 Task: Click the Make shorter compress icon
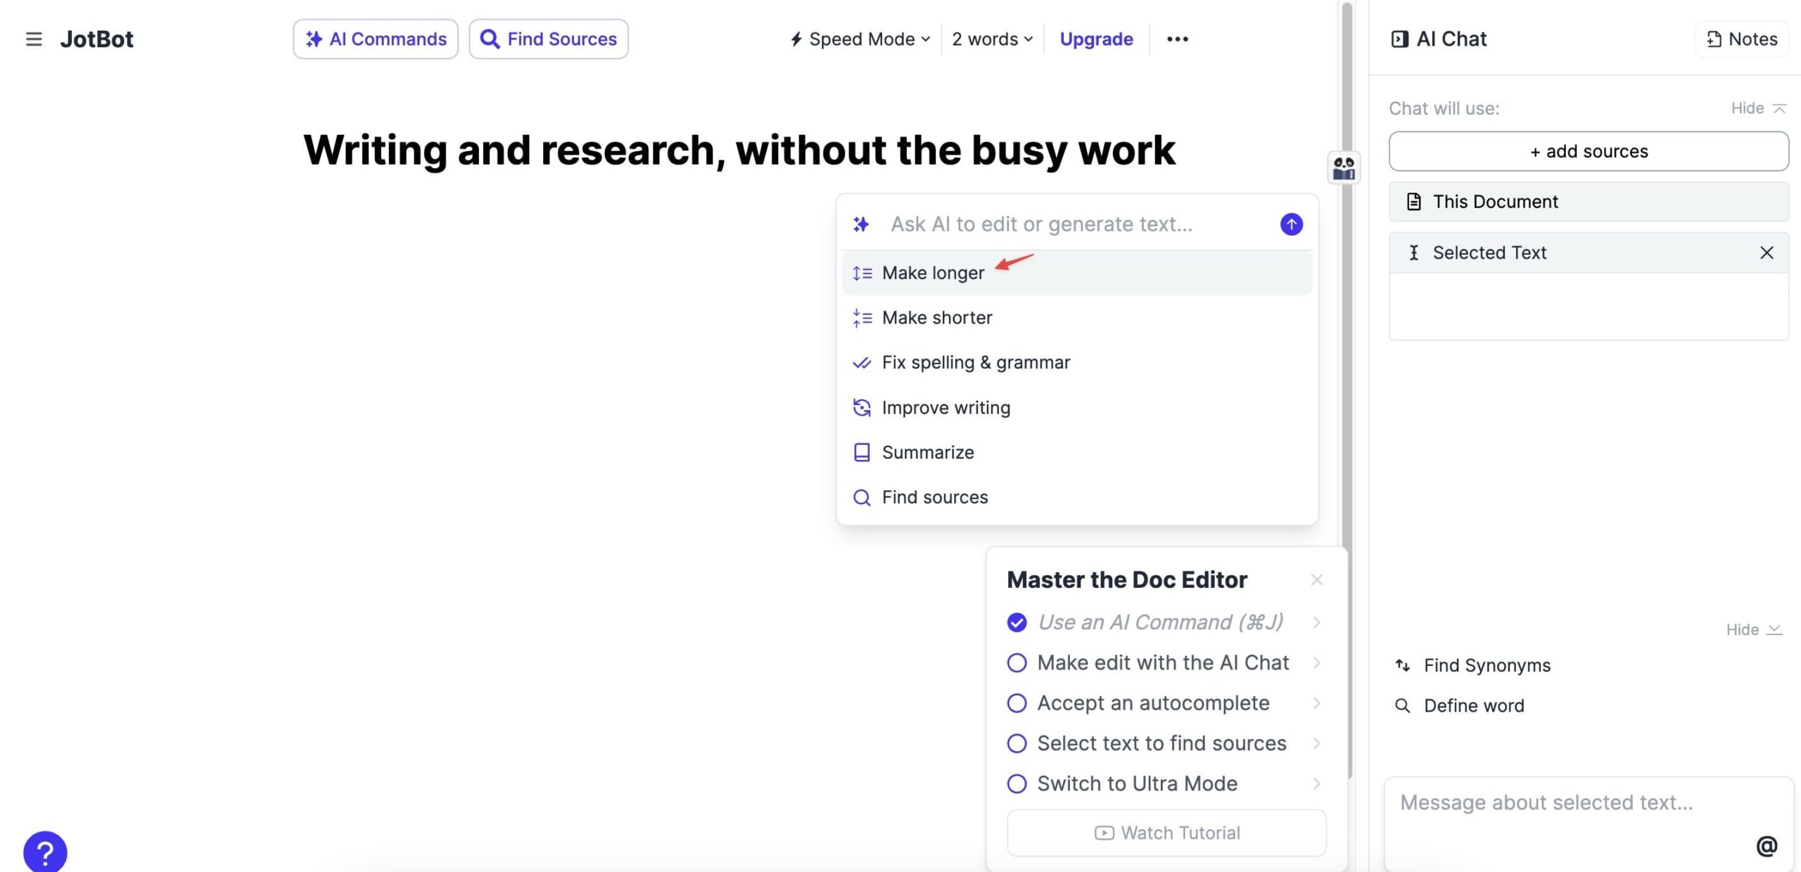pos(862,318)
